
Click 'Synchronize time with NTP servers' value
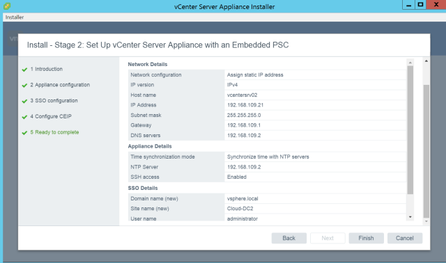[268, 157]
